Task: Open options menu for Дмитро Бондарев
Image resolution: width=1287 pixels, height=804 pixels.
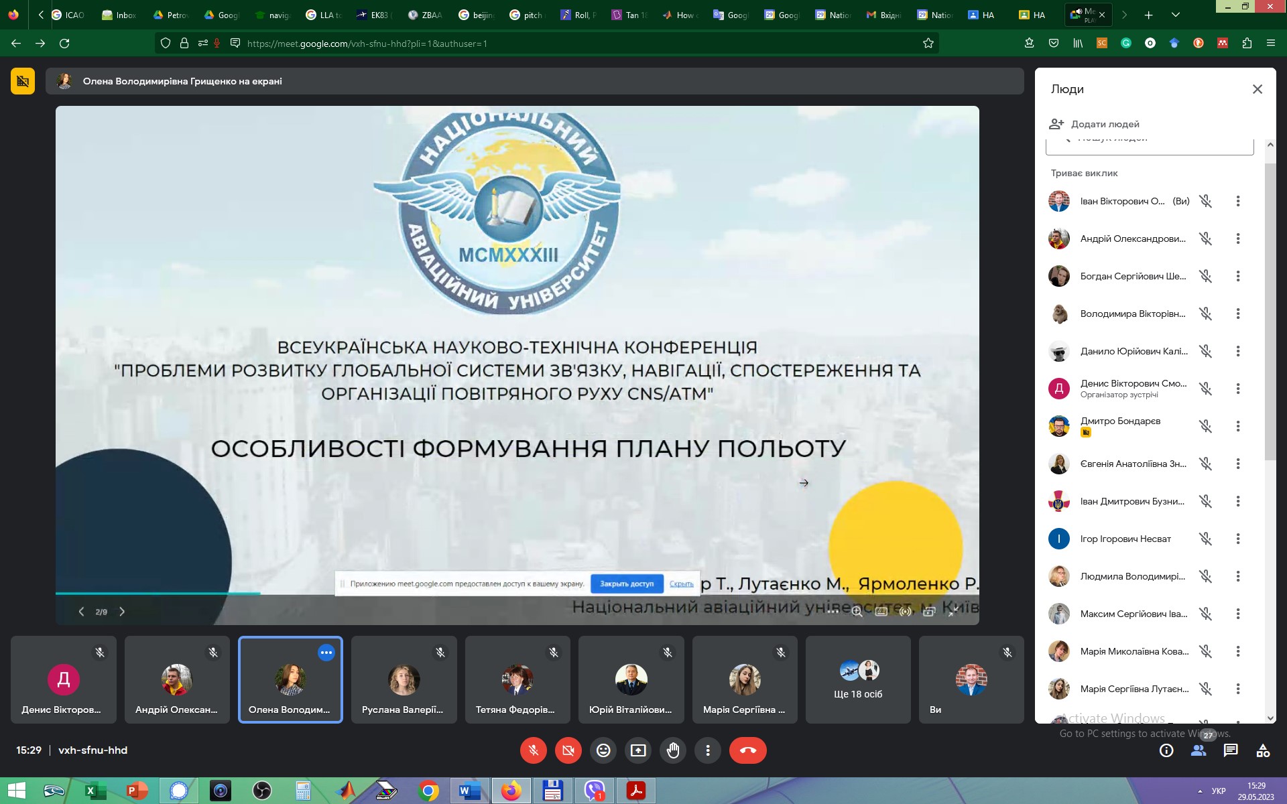Action: [x=1238, y=426]
